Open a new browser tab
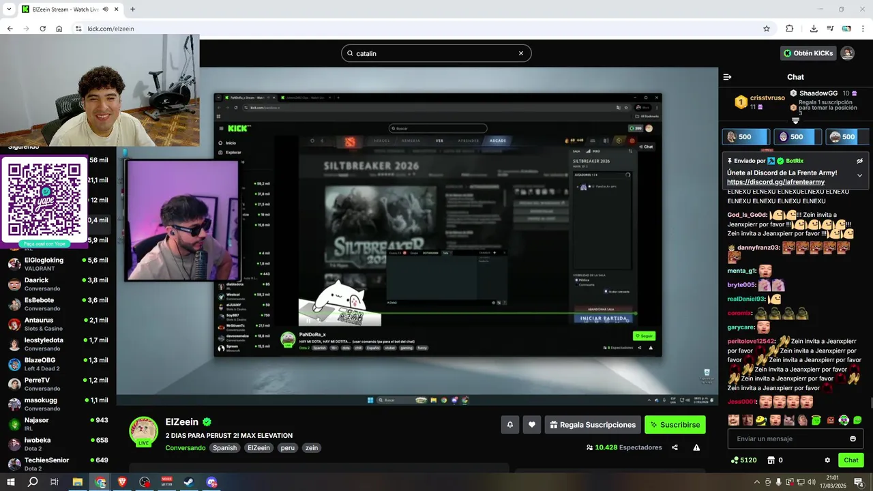Image resolution: width=873 pixels, height=491 pixels. point(132,10)
